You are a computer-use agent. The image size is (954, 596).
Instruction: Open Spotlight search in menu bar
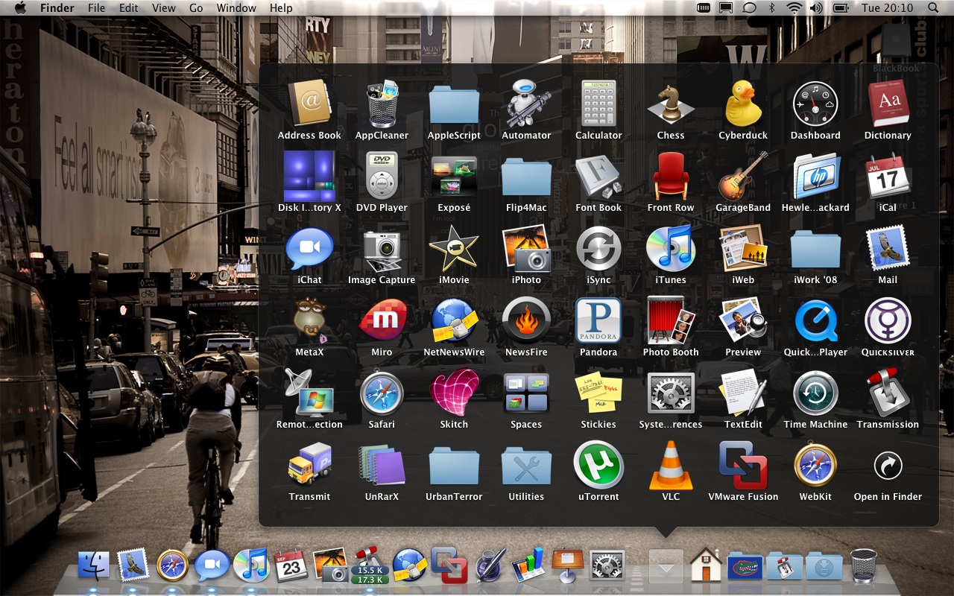point(933,8)
